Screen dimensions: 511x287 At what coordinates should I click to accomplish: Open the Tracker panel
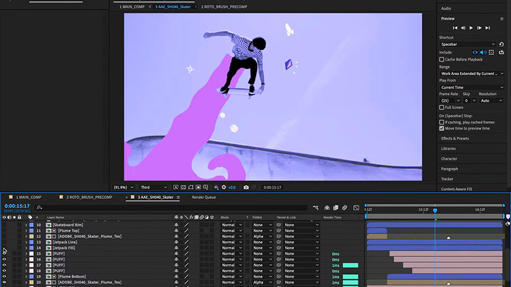point(447,179)
